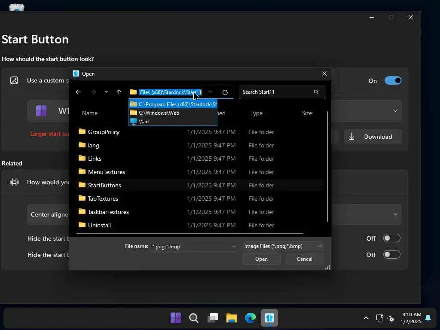Screen dimensions: 440x330
Task: Open the Image Files type filter dropdown
Action: click(x=283, y=246)
